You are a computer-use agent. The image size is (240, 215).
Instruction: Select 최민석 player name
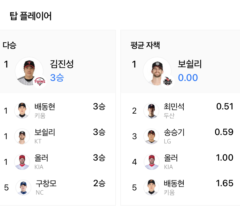(174, 107)
